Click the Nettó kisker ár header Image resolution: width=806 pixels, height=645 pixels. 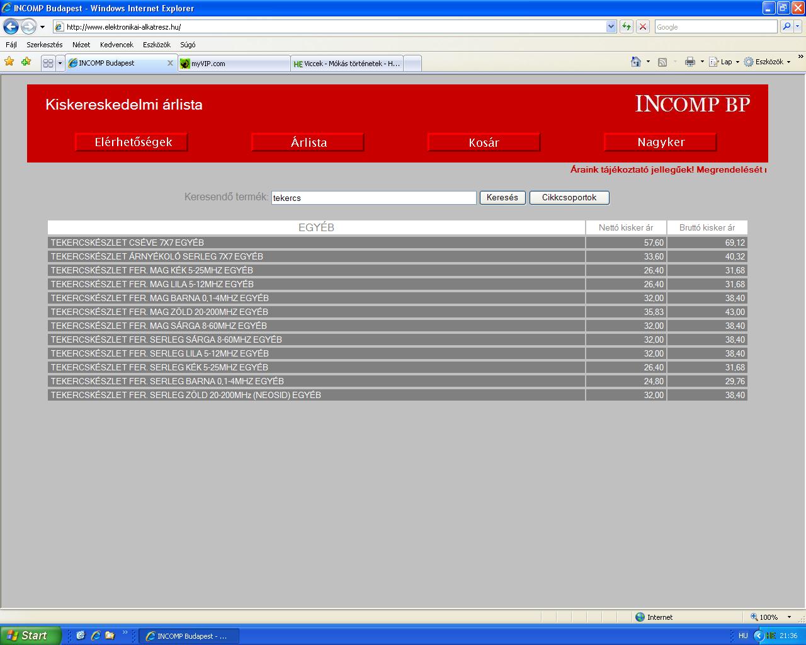coord(626,227)
